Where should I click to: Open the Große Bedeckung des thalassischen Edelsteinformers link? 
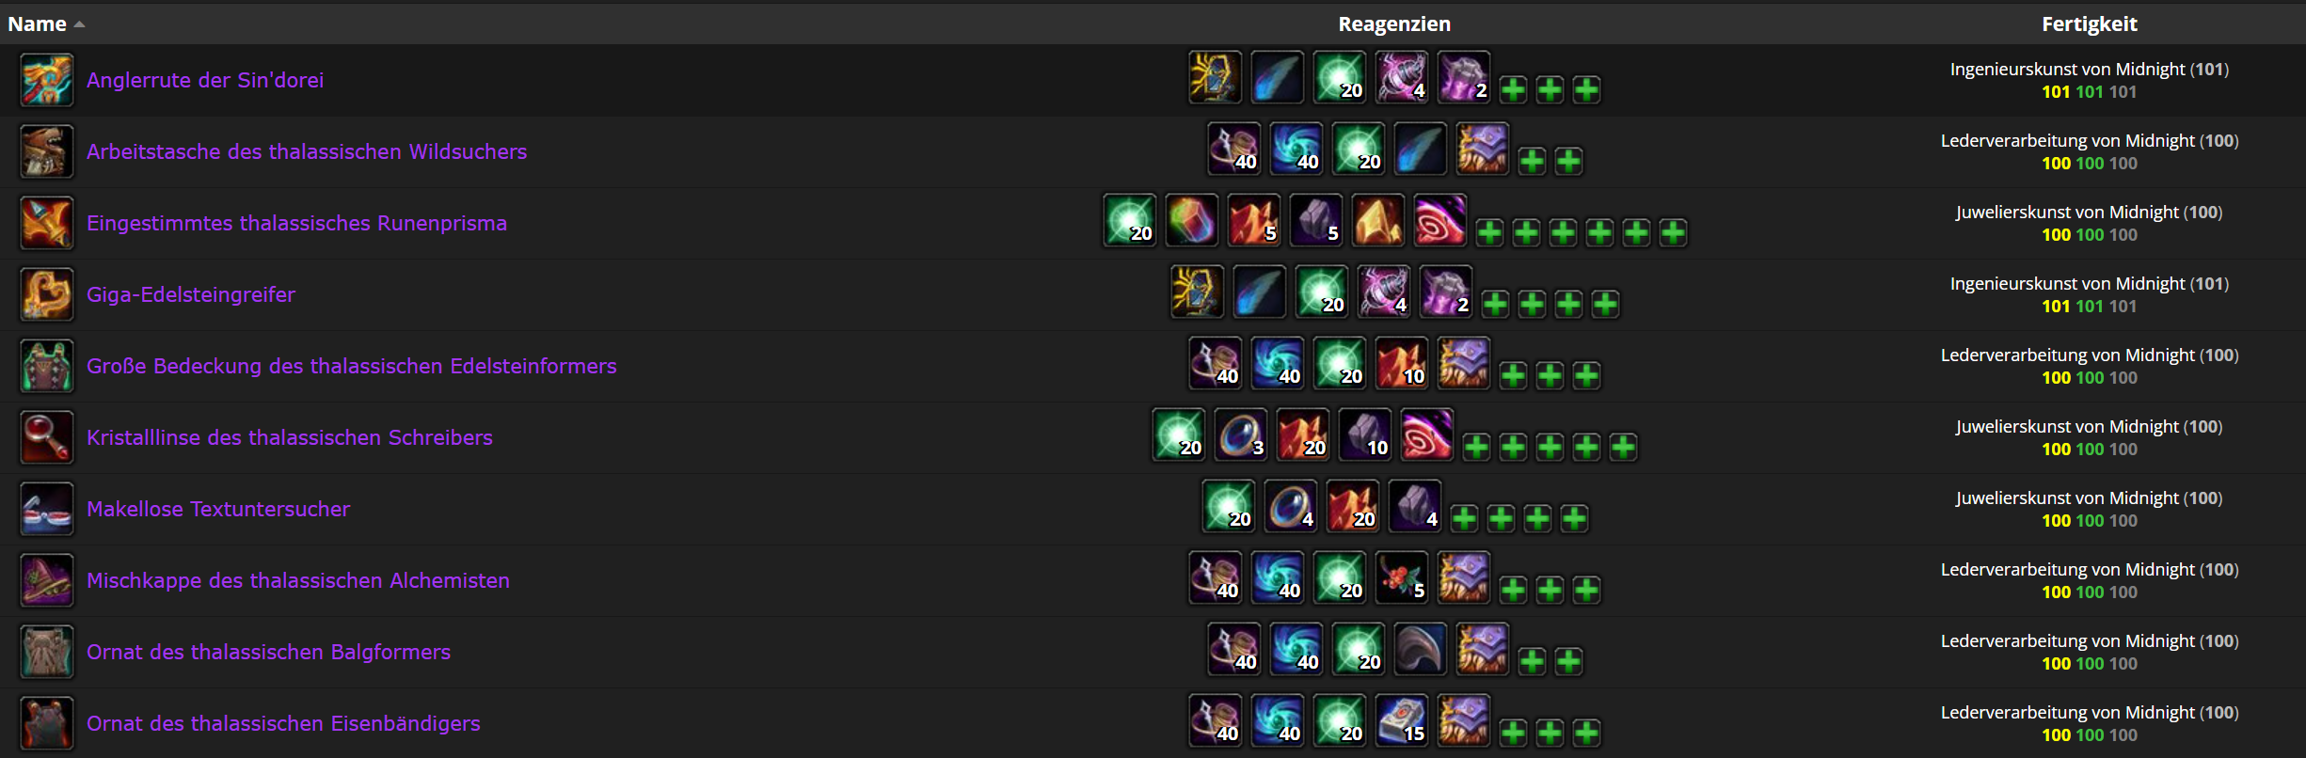click(x=352, y=366)
